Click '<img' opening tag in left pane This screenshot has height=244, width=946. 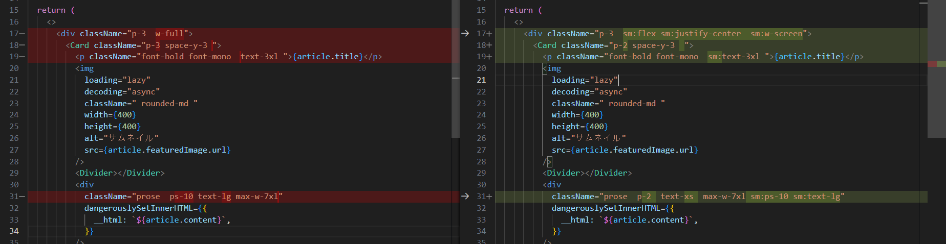84,68
